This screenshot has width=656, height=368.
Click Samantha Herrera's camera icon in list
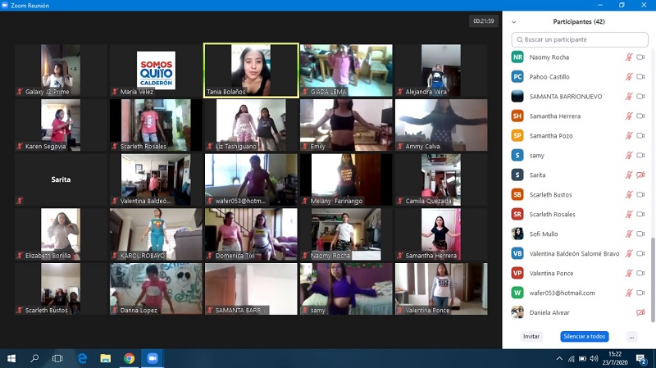pyautogui.click(x=640, y=116)
